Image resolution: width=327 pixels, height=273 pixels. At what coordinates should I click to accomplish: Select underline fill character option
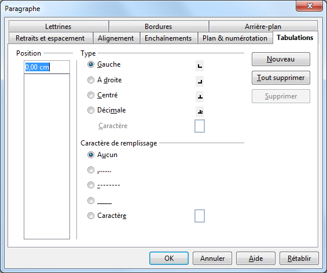tap(91, 201)
